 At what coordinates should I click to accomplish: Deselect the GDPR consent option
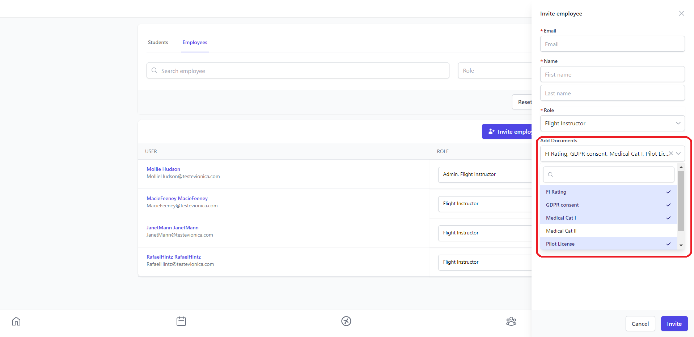coord(608,205)
